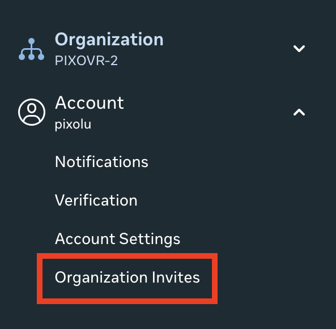Choose Notifications under Account
Screen dimensions: 336x329
pos(101,162)
